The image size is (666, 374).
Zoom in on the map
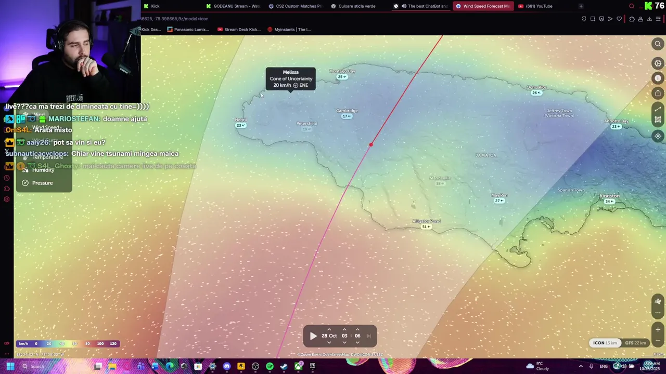[x=658, y=329]
